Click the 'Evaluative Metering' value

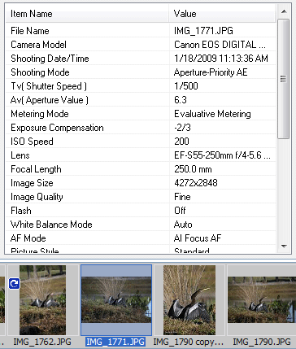click(x=212, y=114)
